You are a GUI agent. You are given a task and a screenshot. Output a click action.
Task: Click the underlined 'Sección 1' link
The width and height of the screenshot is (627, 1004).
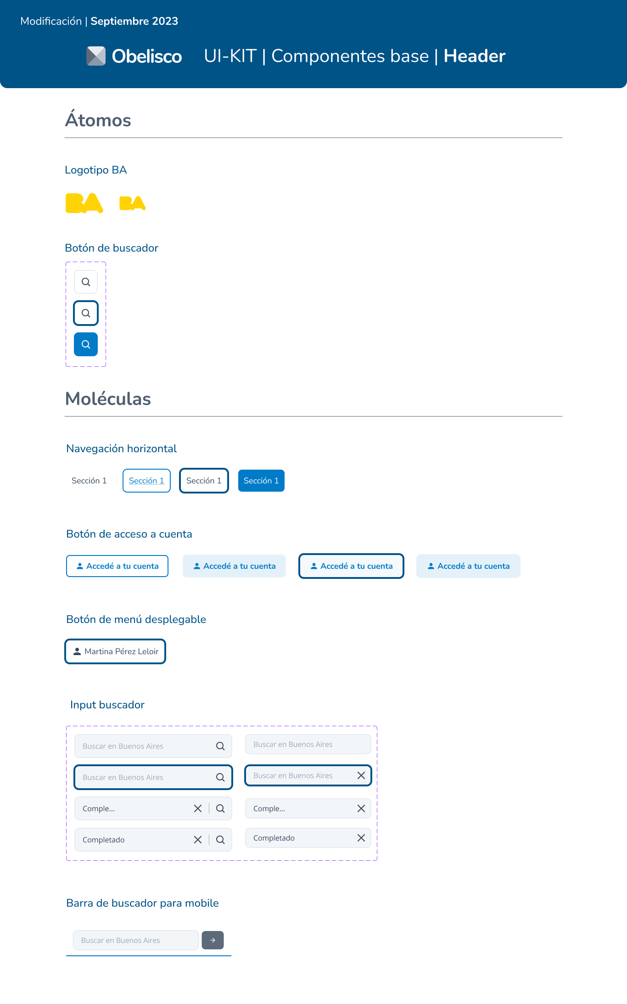(x=146, y=481)
